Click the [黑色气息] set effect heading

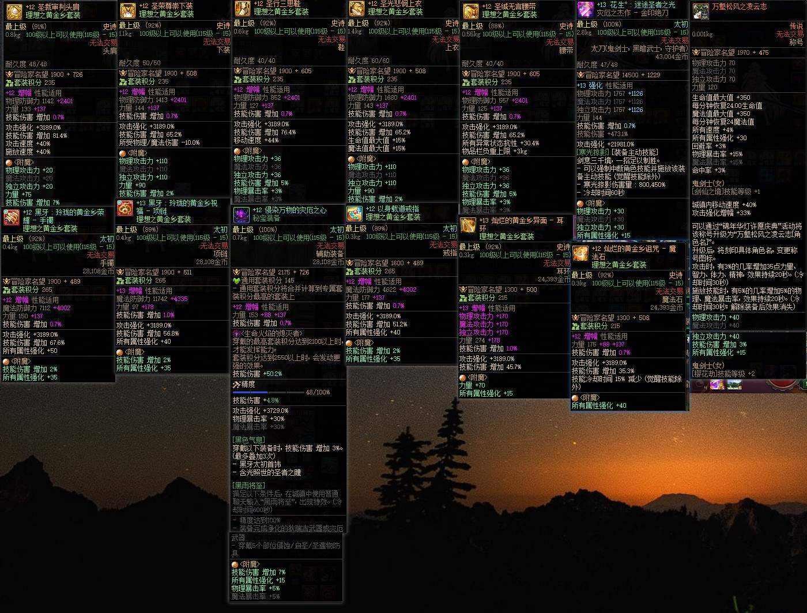coord(249,439)
